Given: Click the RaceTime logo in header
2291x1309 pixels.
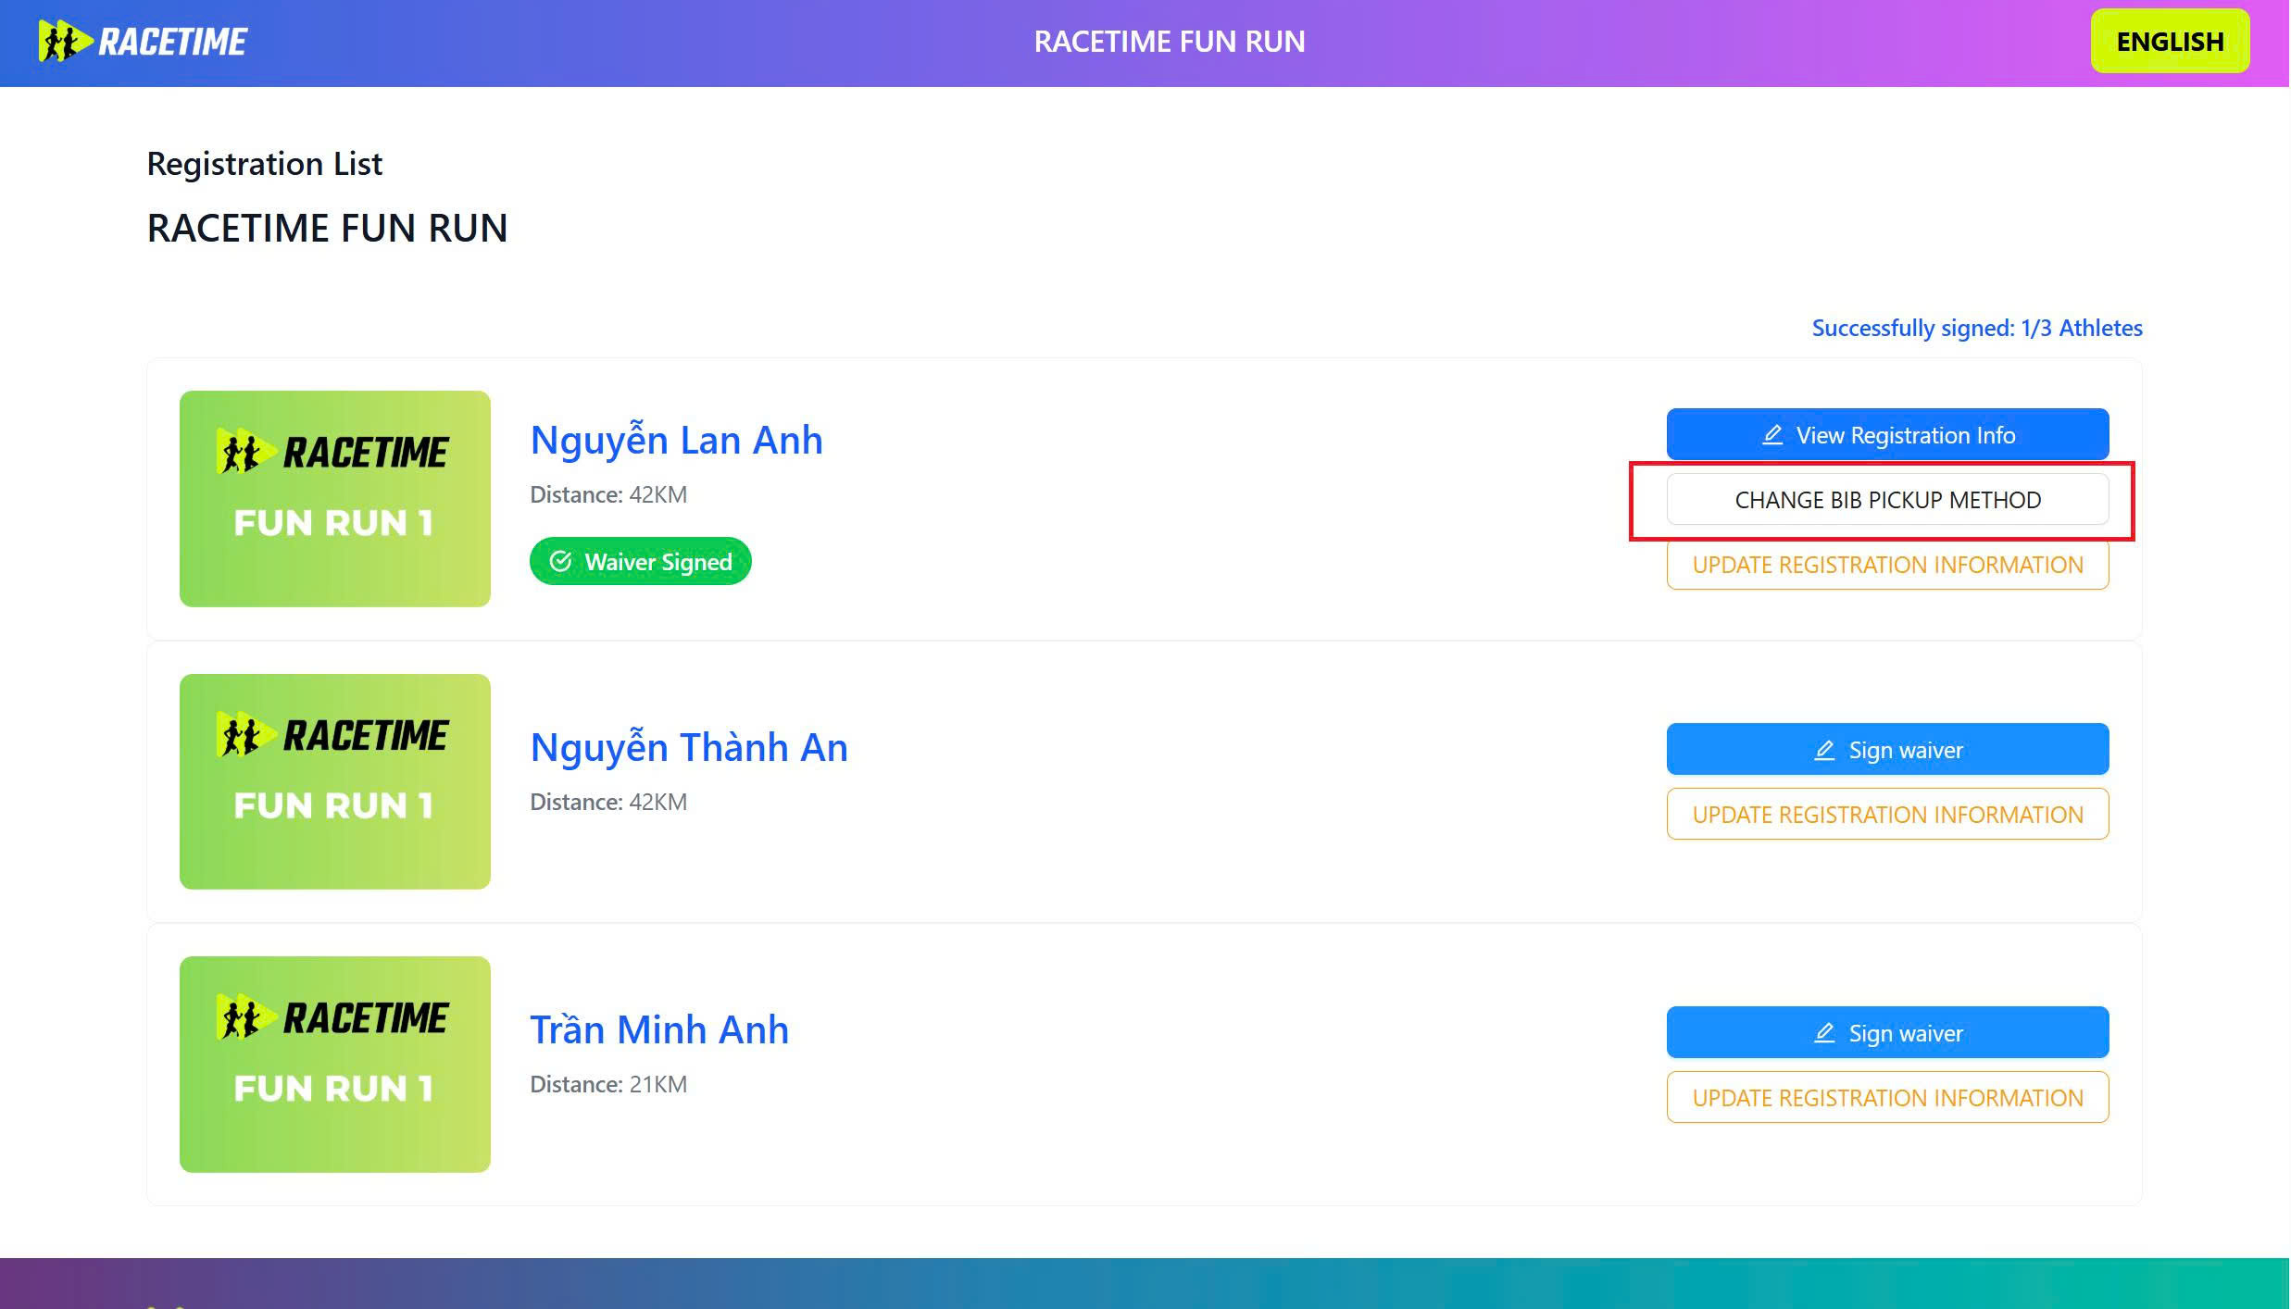Looking at the screenshot, I should (143, 42).
